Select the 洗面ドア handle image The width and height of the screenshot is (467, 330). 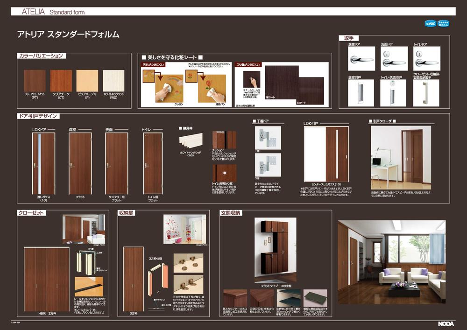pyautogui.click(x=393, y=59)
